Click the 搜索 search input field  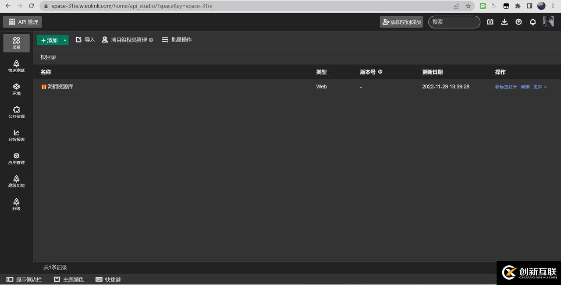point(454,22)
